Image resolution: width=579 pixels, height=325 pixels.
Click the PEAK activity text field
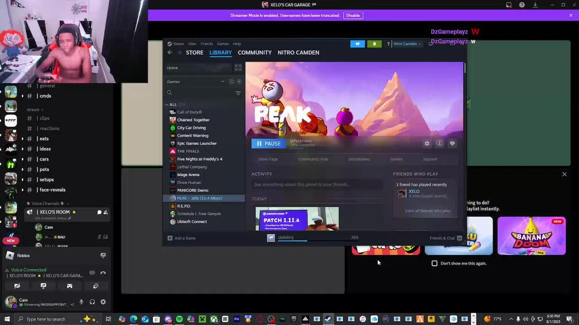click(x=317, y=184)
